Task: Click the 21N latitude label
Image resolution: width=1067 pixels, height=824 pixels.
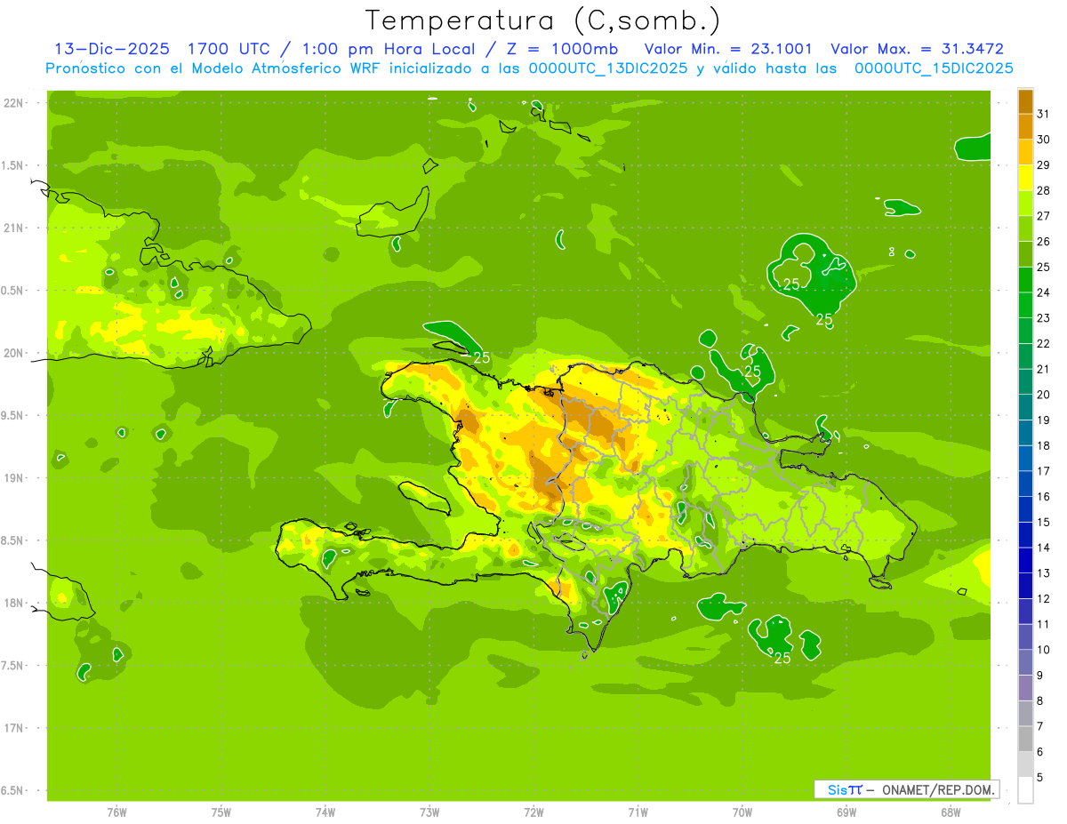Action: click(15, 228)
